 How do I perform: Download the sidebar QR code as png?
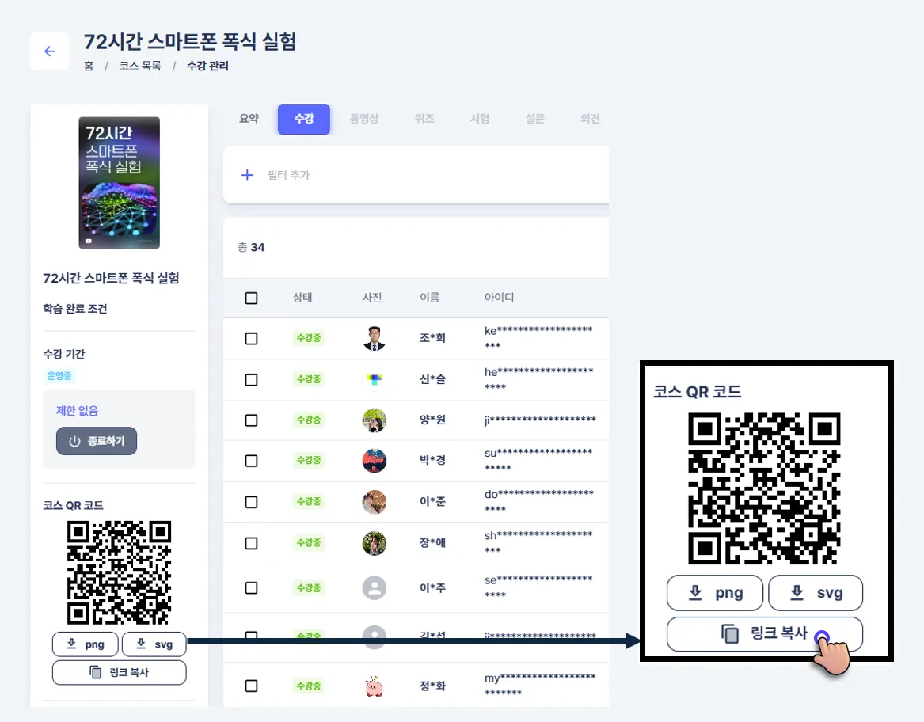click(x=85, y=644)
